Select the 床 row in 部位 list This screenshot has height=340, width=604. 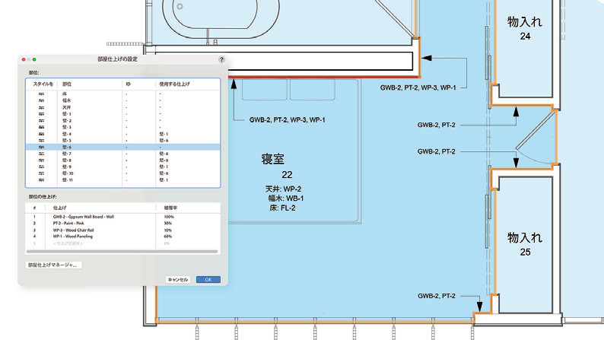pyautogui.click(x=123, y=94)
